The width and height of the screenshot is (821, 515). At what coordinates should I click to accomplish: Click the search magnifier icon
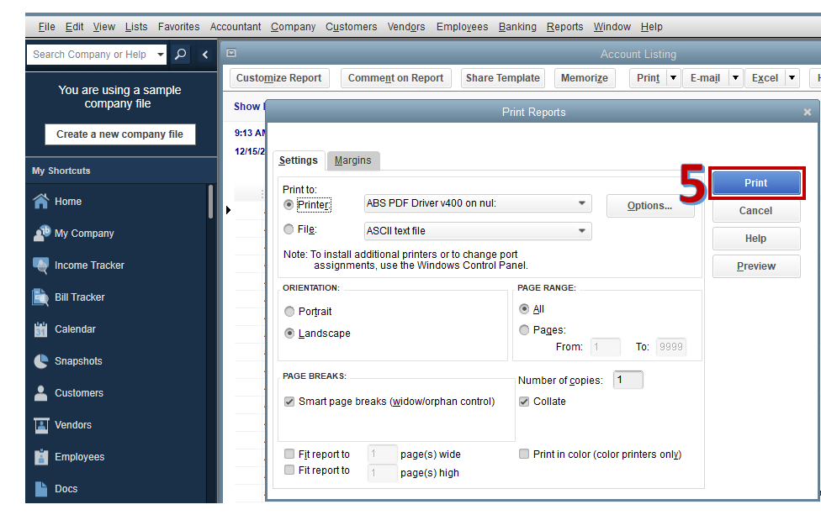[180, 54]
